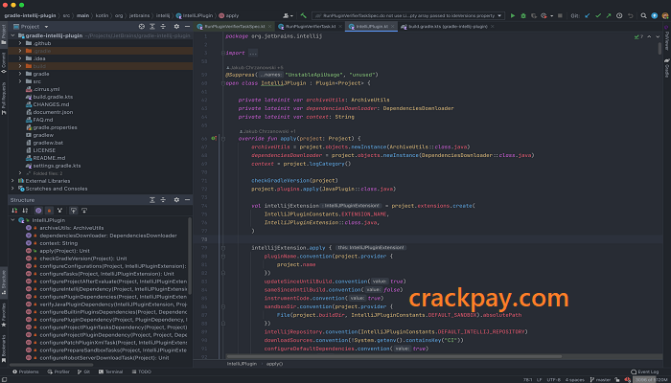Screen dimensions: 671x383
Task: Run the selected configuration with green play button
Action: [513, 16]
